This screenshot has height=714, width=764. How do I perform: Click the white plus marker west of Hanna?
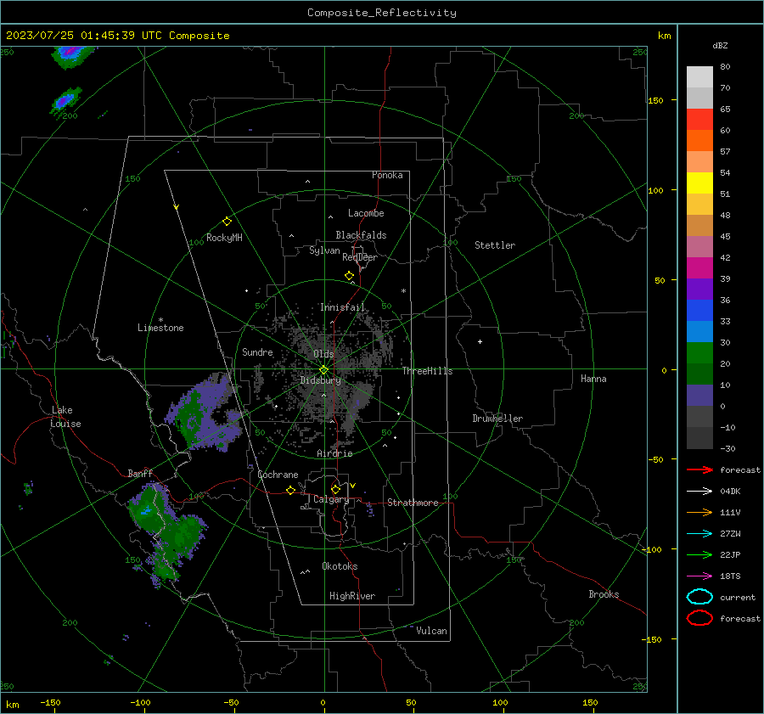tap(480, 341)
